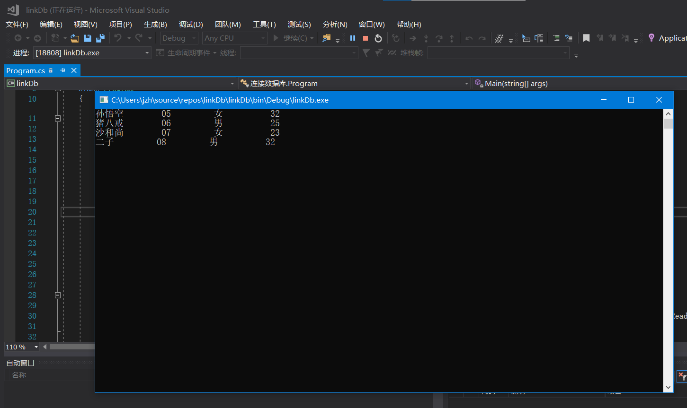Maximize the linkDb.exe console window

coord(631,100)
